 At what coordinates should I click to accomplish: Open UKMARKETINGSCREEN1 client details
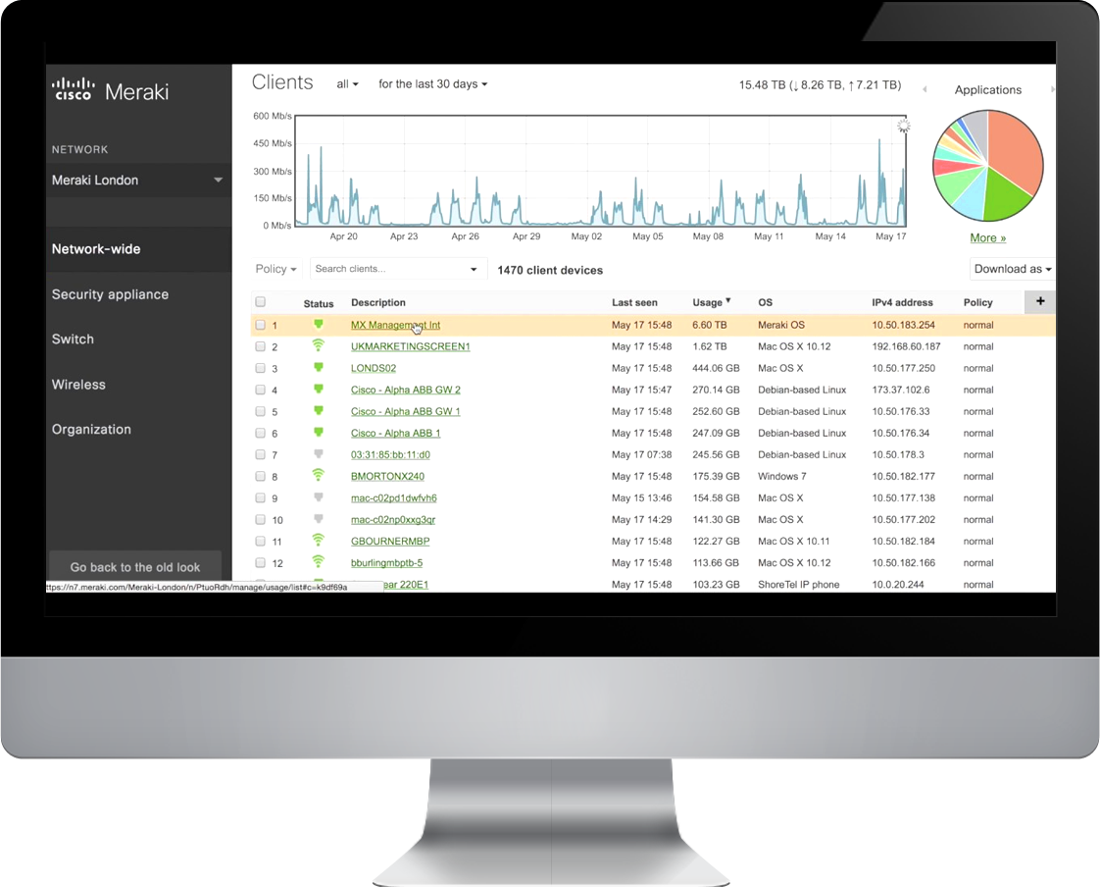click(x=411, y=346)
